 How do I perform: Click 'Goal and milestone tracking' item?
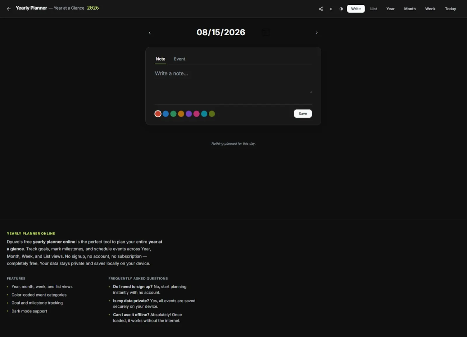[x=37, y=303]
